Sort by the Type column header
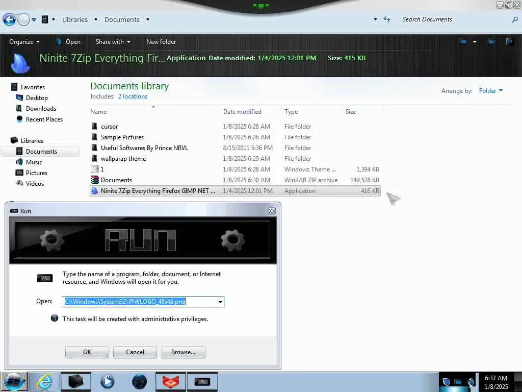The image size is (522, 392). tap(311, 112)
